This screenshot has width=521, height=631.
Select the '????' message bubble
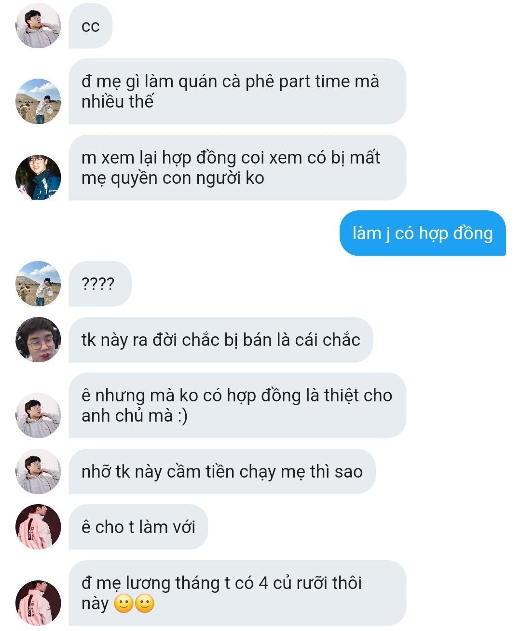tap(100, 284)
